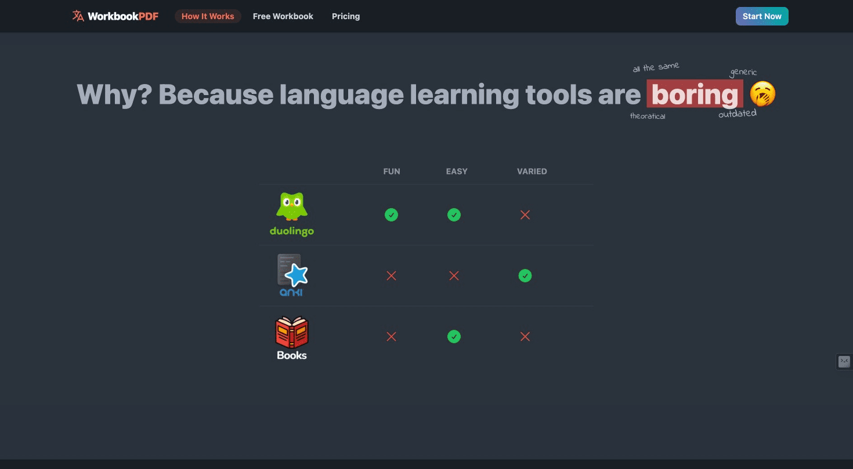Click Anki's green check under VARIED
853x469 pixels.
[x=525, y=276]
